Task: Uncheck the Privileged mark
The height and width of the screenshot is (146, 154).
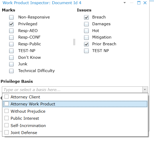Action: coord(11,24)
